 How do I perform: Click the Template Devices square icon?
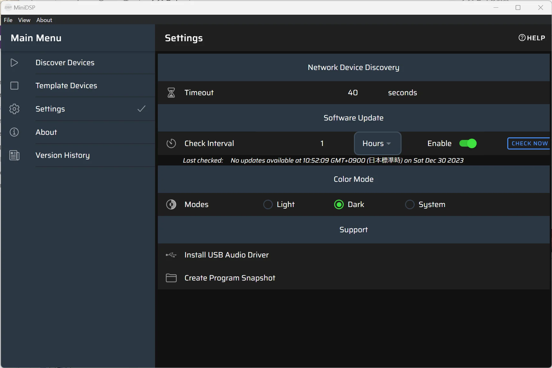(14, 86)
